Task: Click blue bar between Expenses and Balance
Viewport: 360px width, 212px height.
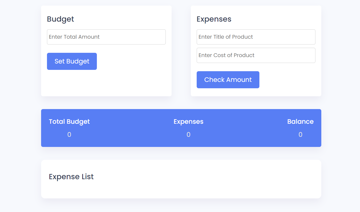Action: (246, 128)
